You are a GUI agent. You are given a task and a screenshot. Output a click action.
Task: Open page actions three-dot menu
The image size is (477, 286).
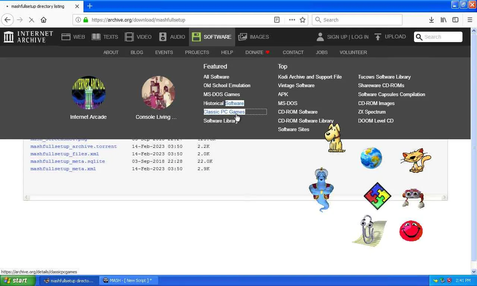(x=292, y=20)
